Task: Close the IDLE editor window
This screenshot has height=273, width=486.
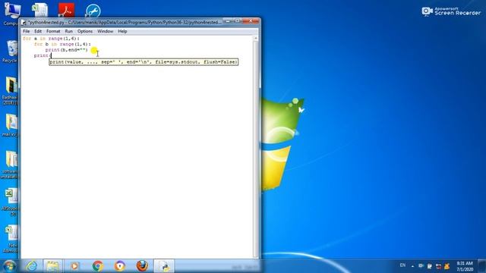Action: (x=251, y=21)
